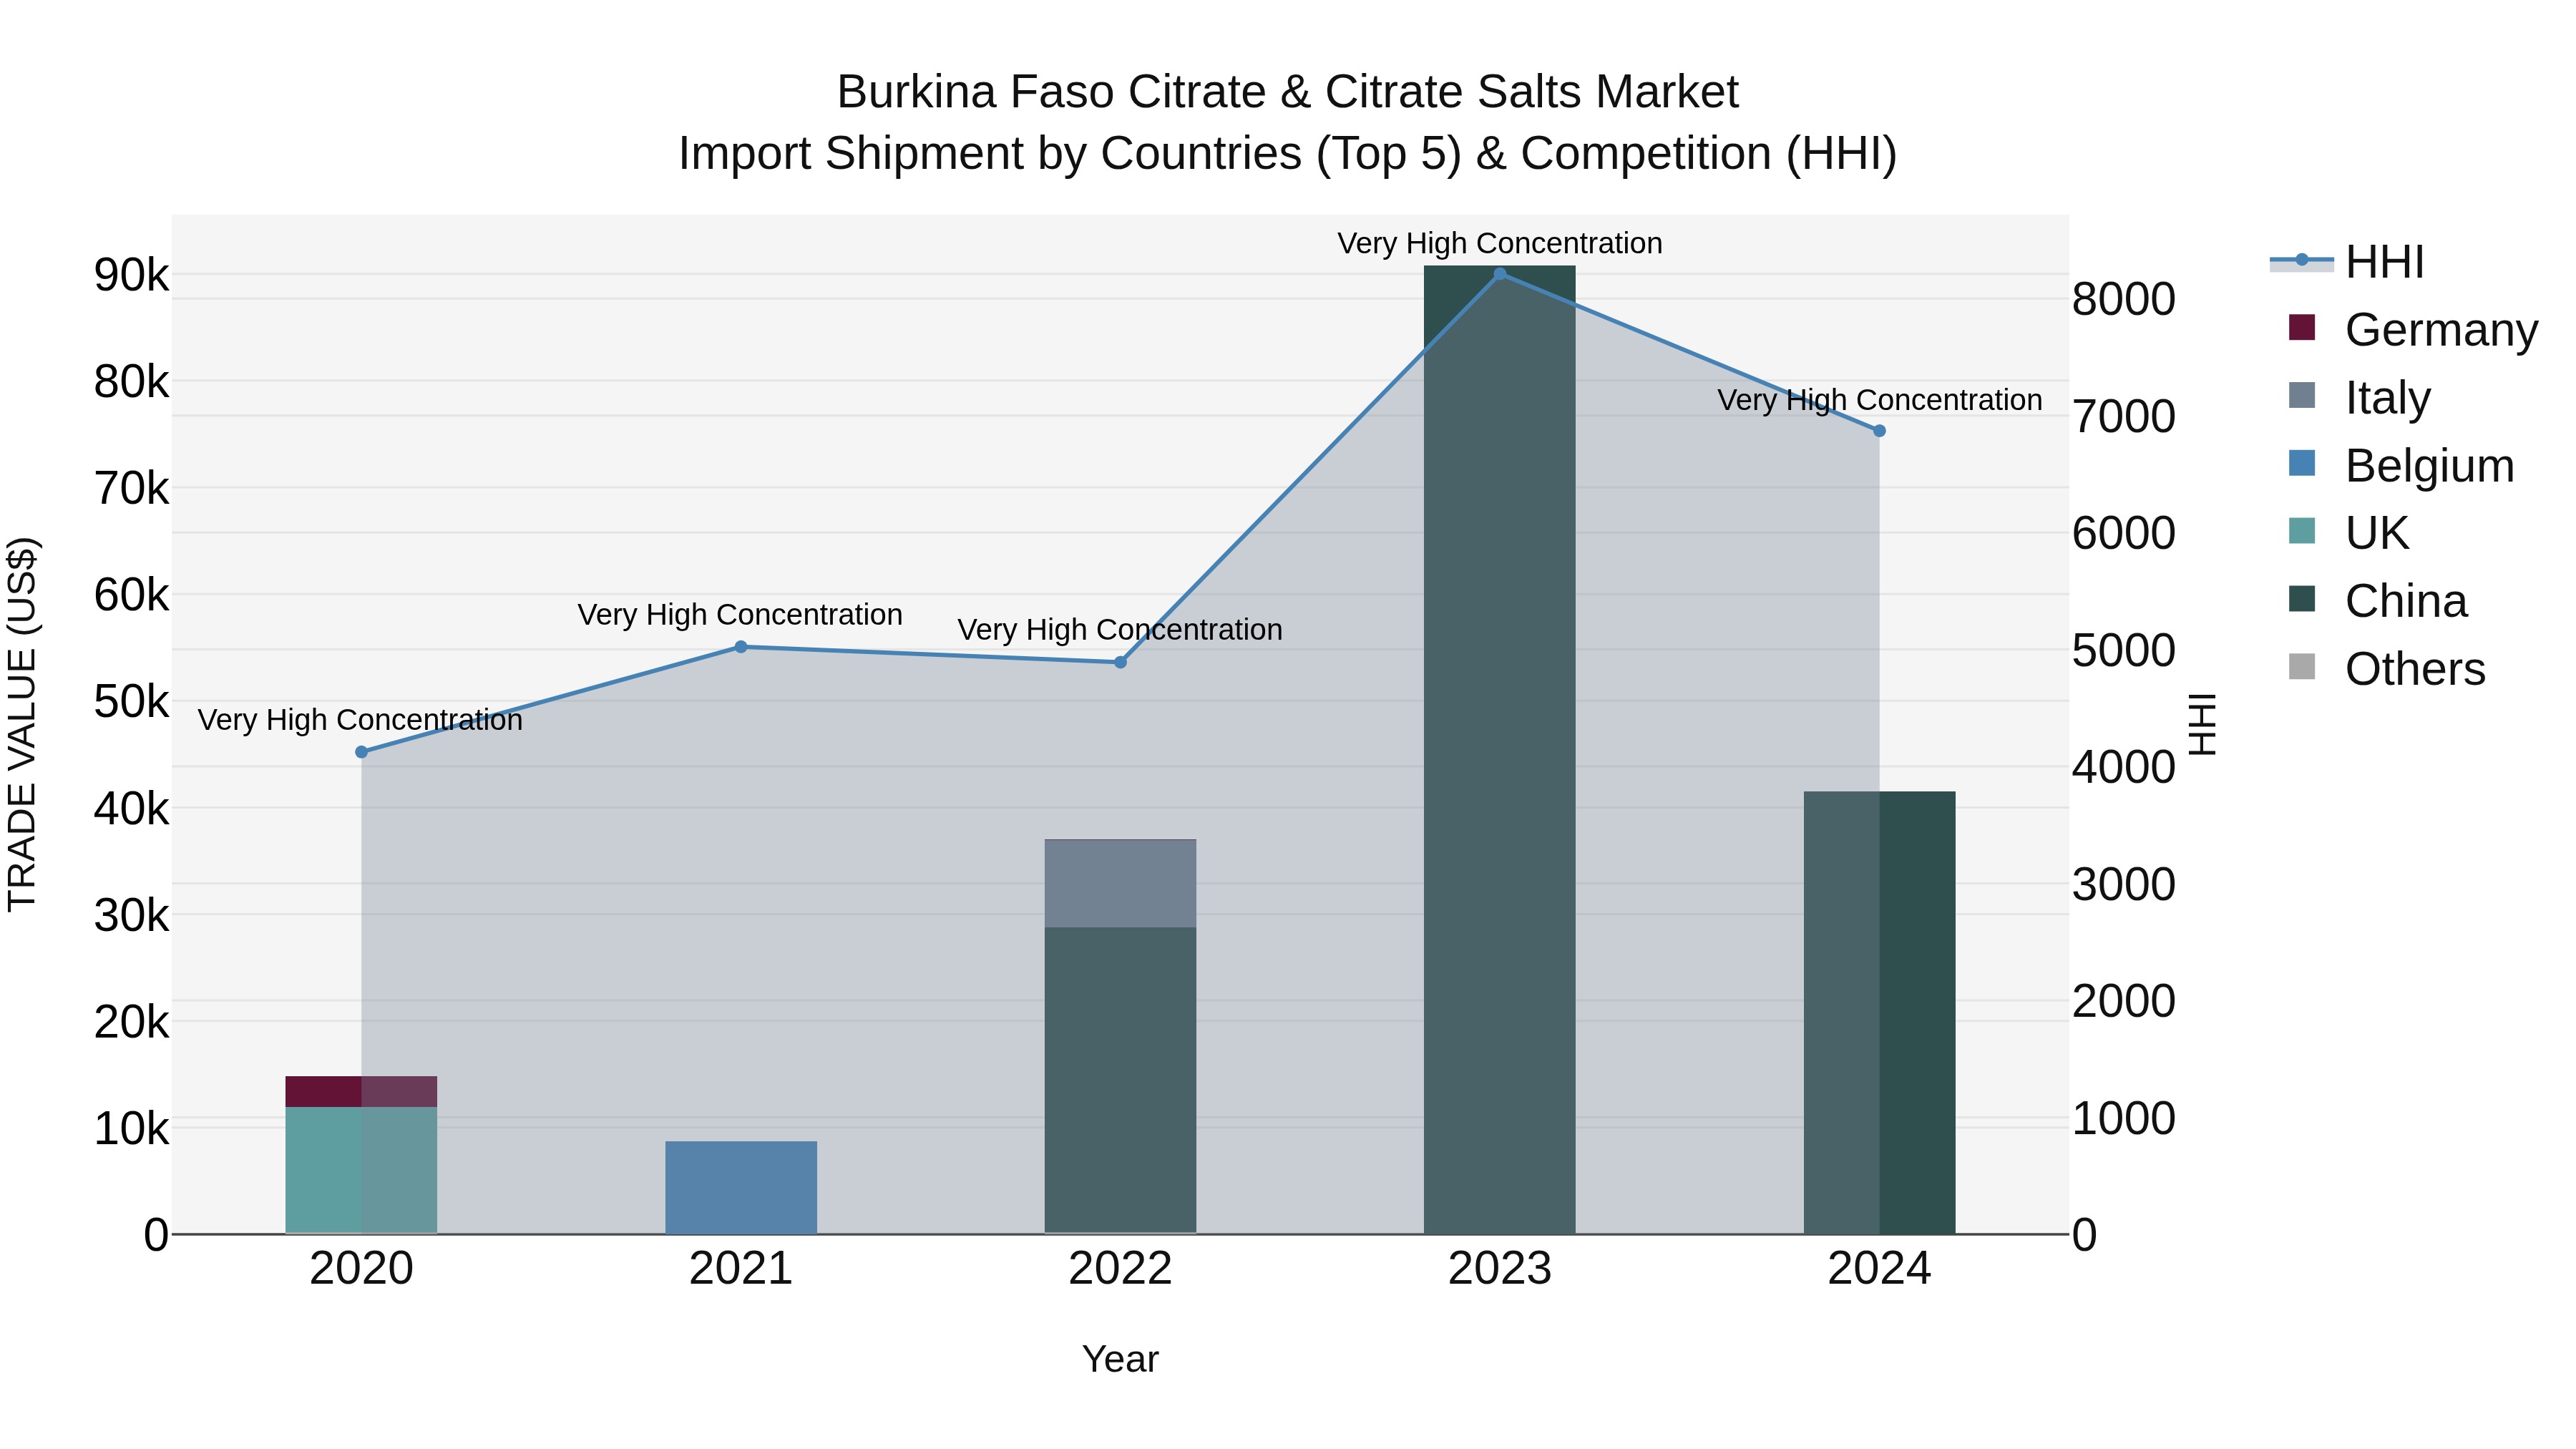
Task: Click the Italy bar segment in 2022
Action: (x=1120, y=883)
